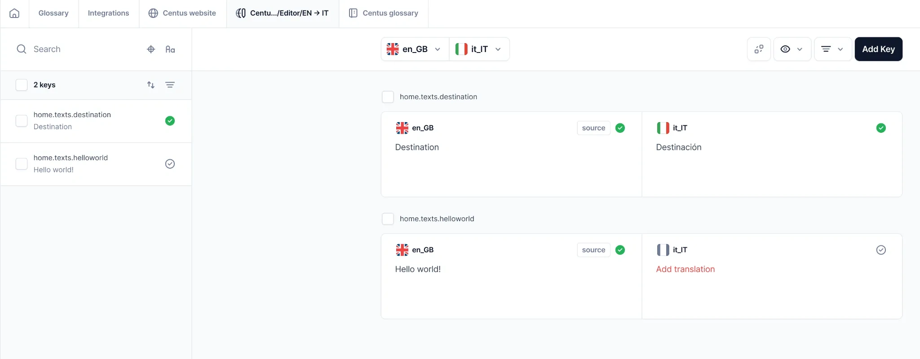The width and height of the screenshot is (920, 359).
Task: Edit the Hello world! source text
Action: pyautogui.click(x=418, y=269)
